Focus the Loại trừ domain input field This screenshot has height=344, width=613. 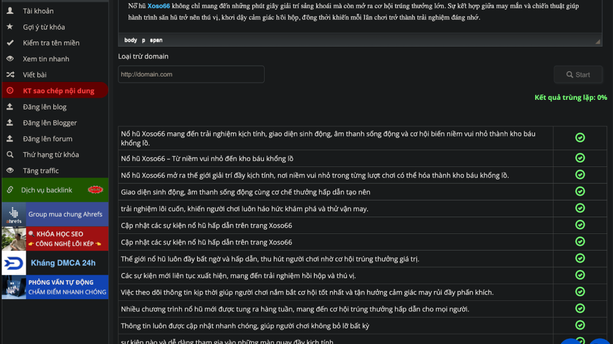click(x=191, y=74)
